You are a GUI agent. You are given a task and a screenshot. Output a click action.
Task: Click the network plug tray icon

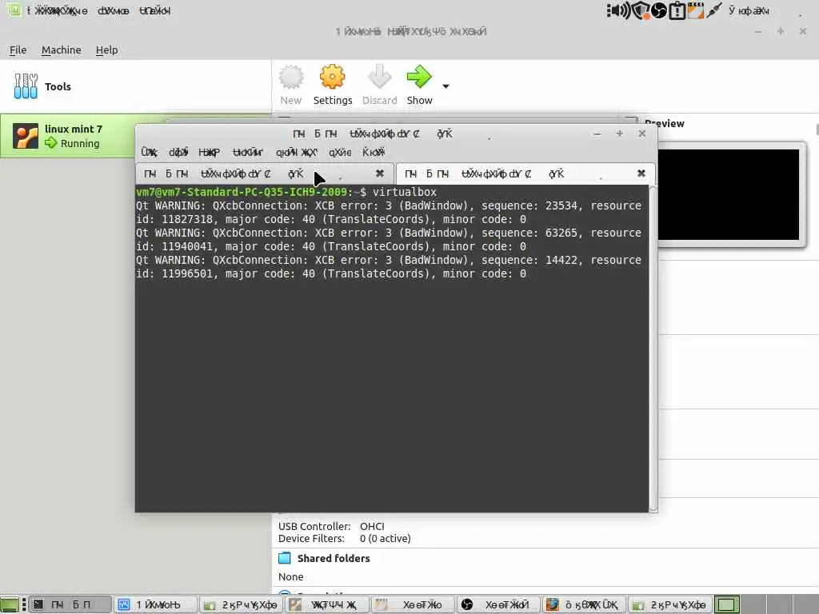click(713, 10)
